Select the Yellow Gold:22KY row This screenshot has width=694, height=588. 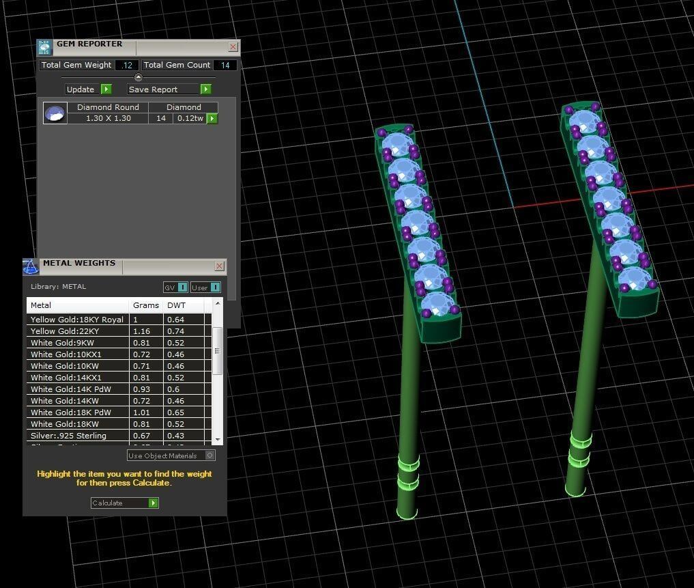[x=78, y=331]
